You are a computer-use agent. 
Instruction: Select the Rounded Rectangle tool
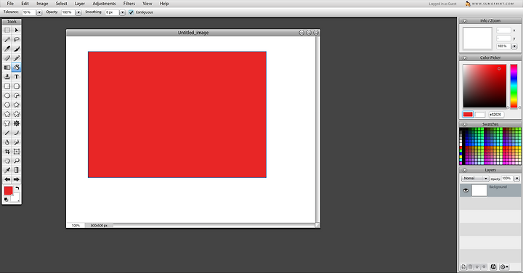click(16, 86)
